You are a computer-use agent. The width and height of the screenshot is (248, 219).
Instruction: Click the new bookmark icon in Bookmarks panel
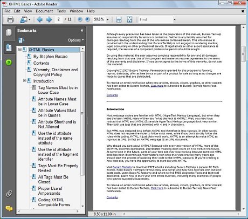pos(21,40)
